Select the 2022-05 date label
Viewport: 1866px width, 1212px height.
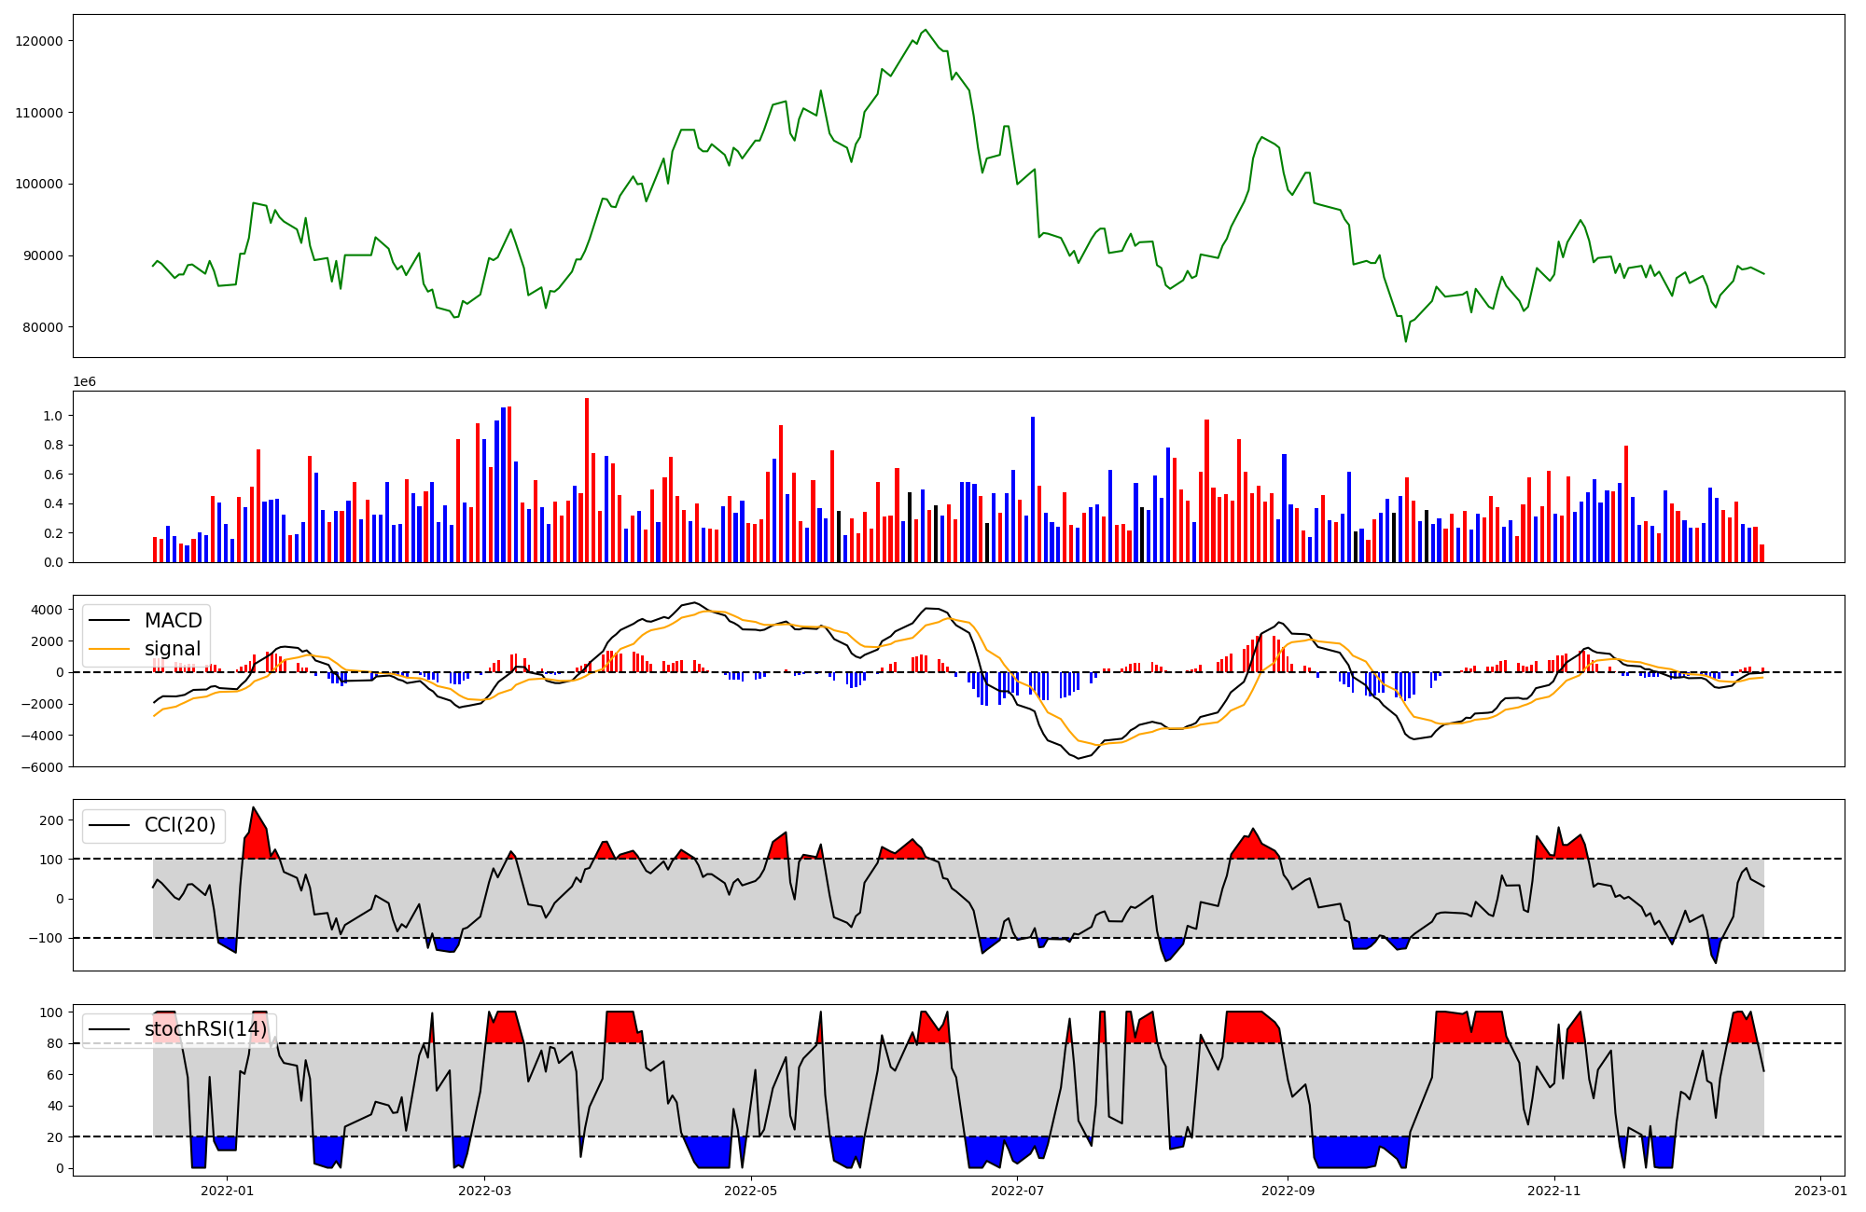(x=751, y=1191)
